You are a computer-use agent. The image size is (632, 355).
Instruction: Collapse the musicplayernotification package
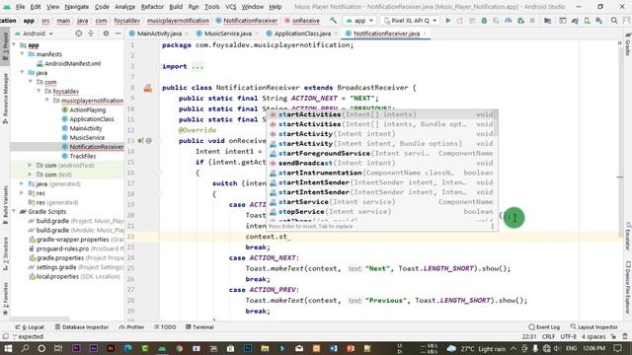tap(48, 101)
